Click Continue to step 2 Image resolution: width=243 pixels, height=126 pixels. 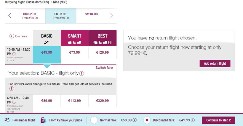point(218,120)
